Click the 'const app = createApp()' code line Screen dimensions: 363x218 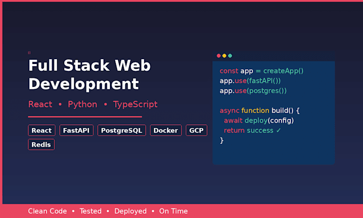(262, 71)
